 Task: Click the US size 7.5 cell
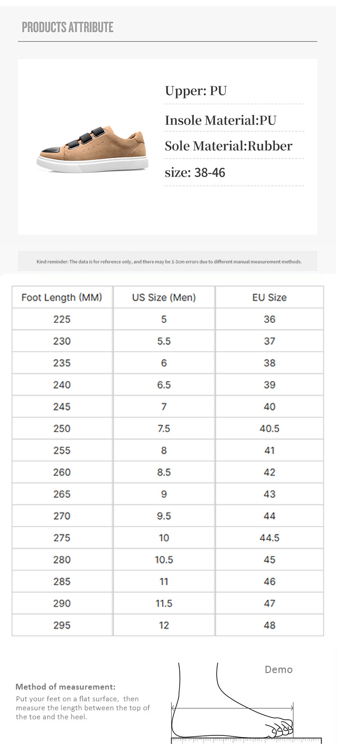click(x=164, y=429)
